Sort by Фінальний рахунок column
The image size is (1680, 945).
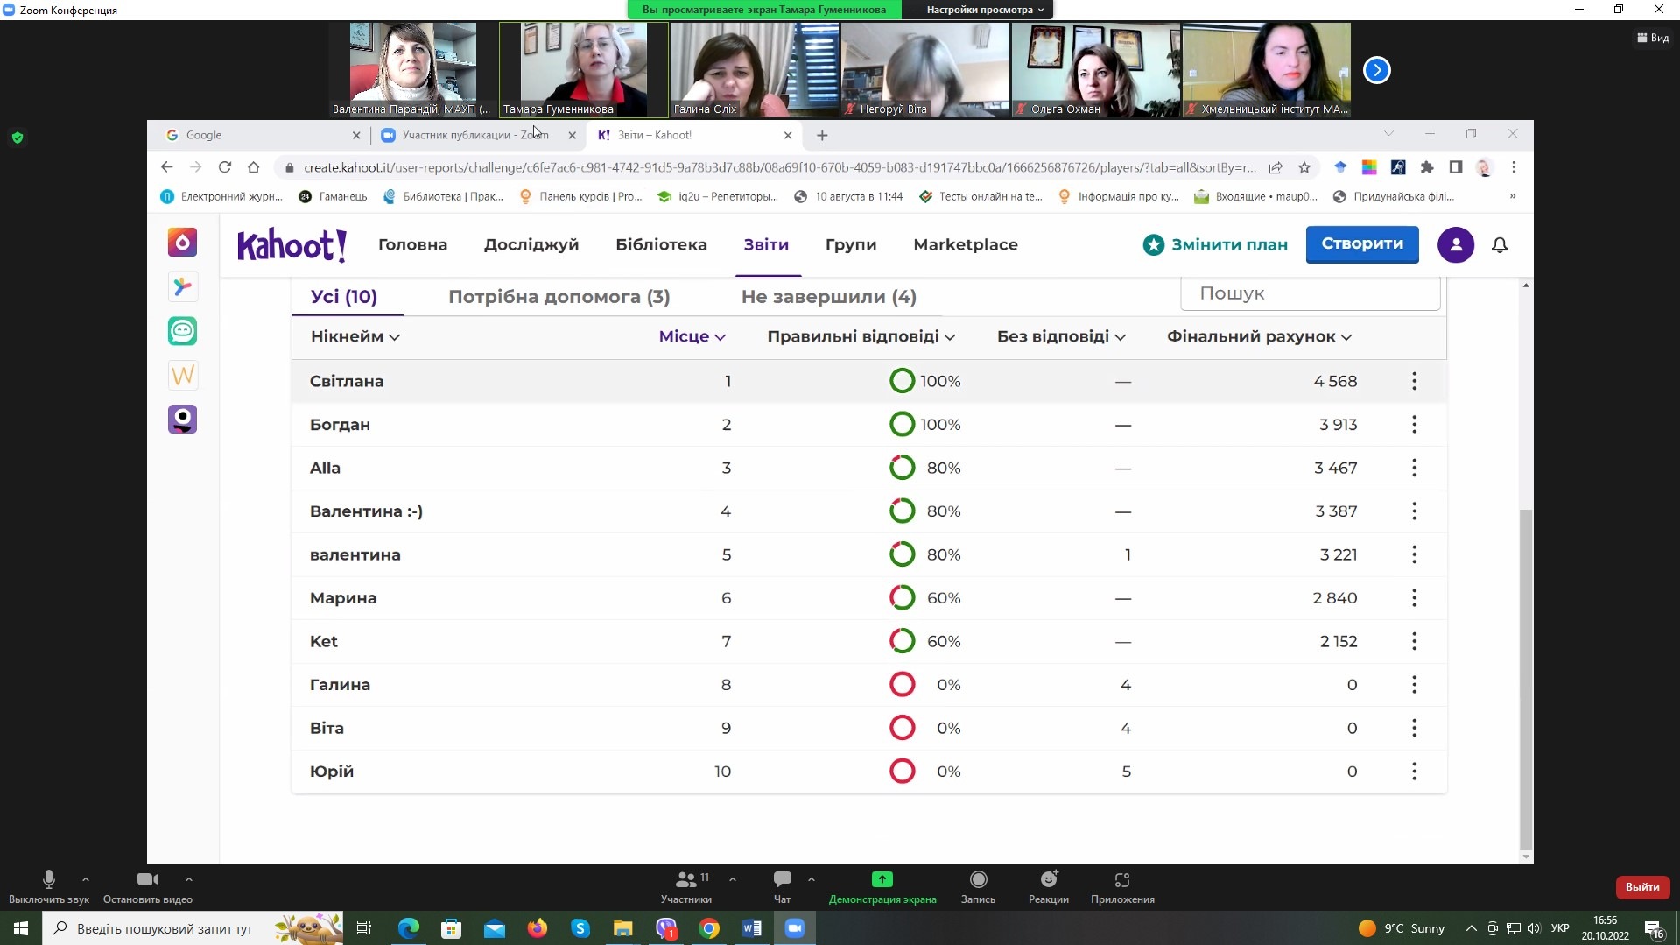[x=1258, y=337]
